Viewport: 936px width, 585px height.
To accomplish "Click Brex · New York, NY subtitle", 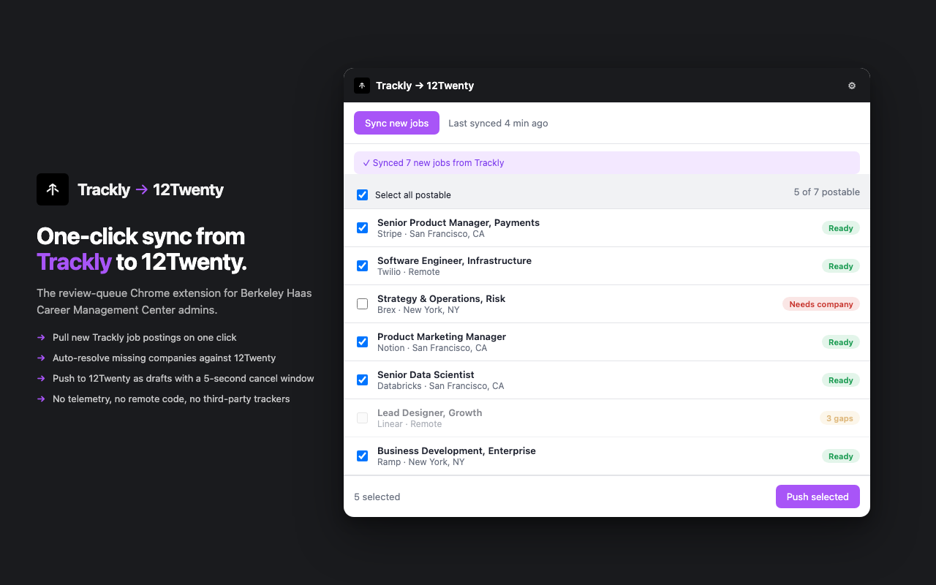I will click(418, 310).
